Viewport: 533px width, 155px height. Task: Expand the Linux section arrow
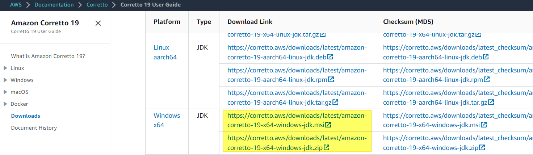pyautogui.click(x=5, y=68)
